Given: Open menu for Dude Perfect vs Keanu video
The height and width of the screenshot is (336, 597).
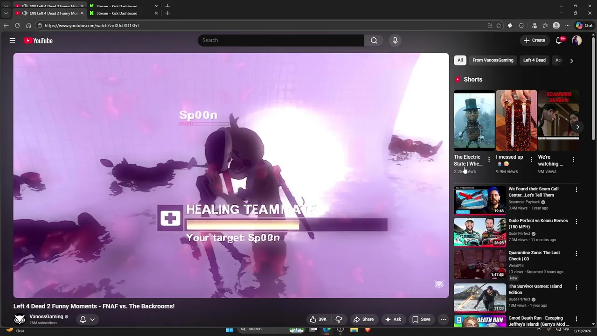Looking at the screenshot, I should pos(576,222).
